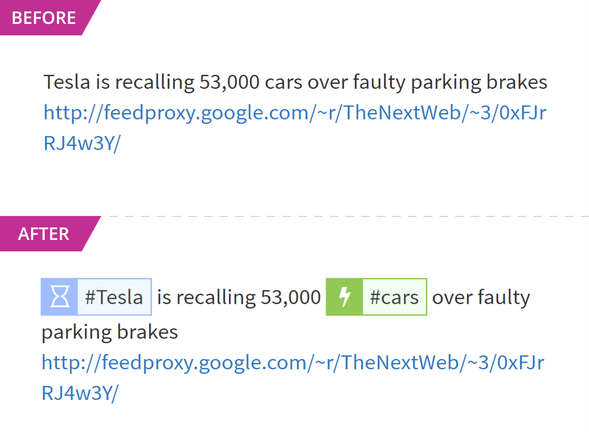
Task: Click the word "brakes" in the Before headline
Action: click(x=517, y=82)
